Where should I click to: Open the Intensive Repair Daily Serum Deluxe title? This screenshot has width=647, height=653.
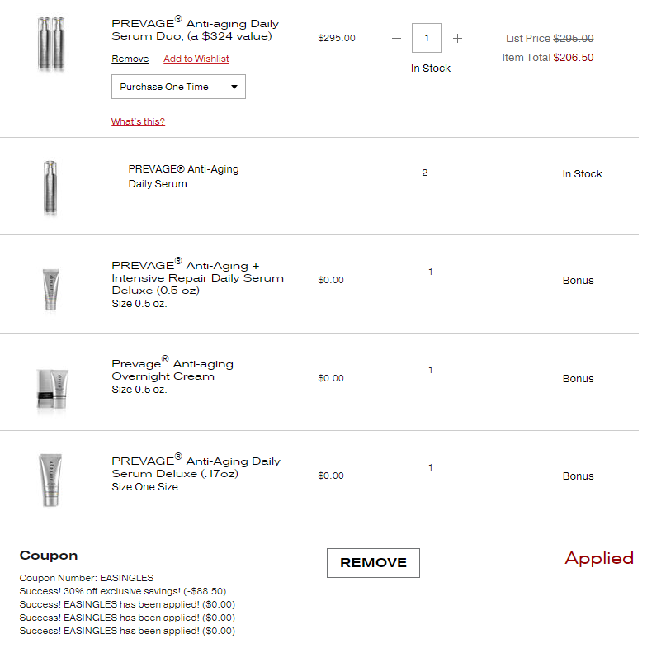(198, 277)
